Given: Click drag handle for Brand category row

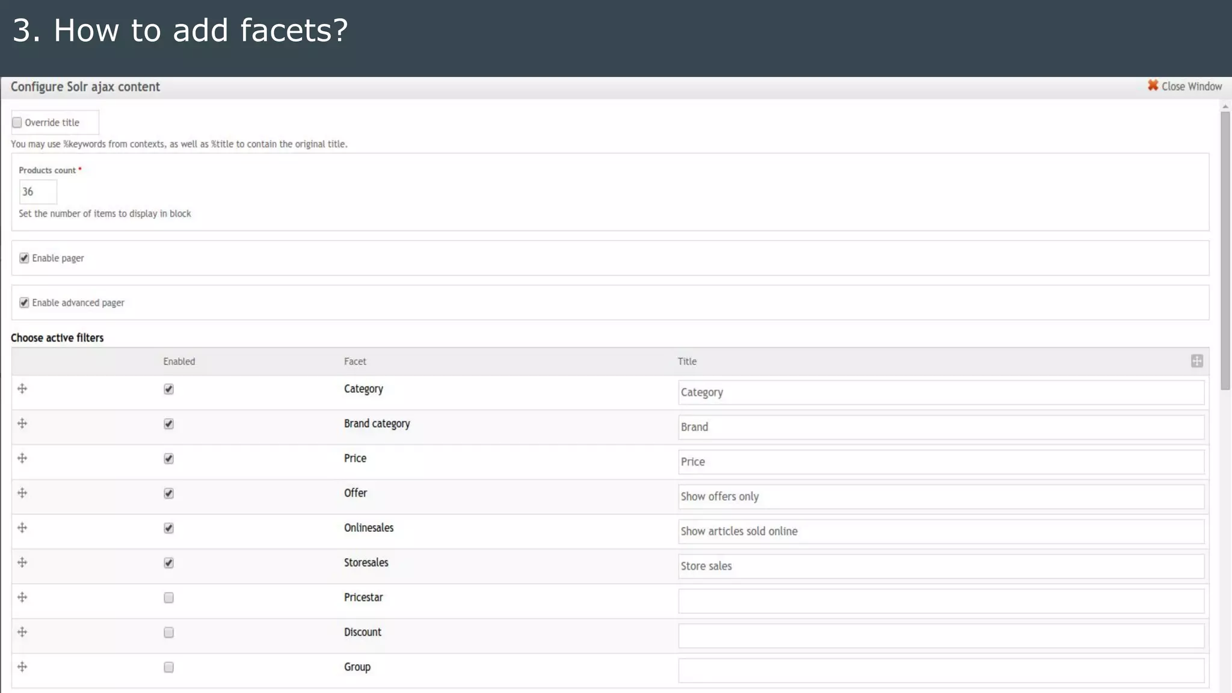Looking at the screenshot, I should pyautogui.click(x=22, y=423).
